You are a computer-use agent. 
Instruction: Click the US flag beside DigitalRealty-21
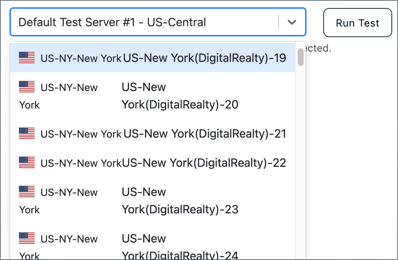pos(27,133)
